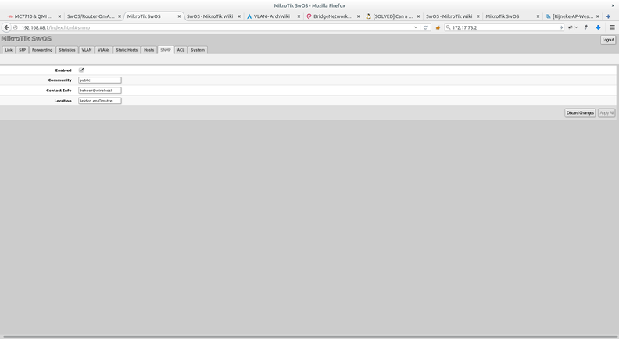Click the address bar showing 192.168.88.1
Screen dimensions: 619x339
click(x=217, y=27)
